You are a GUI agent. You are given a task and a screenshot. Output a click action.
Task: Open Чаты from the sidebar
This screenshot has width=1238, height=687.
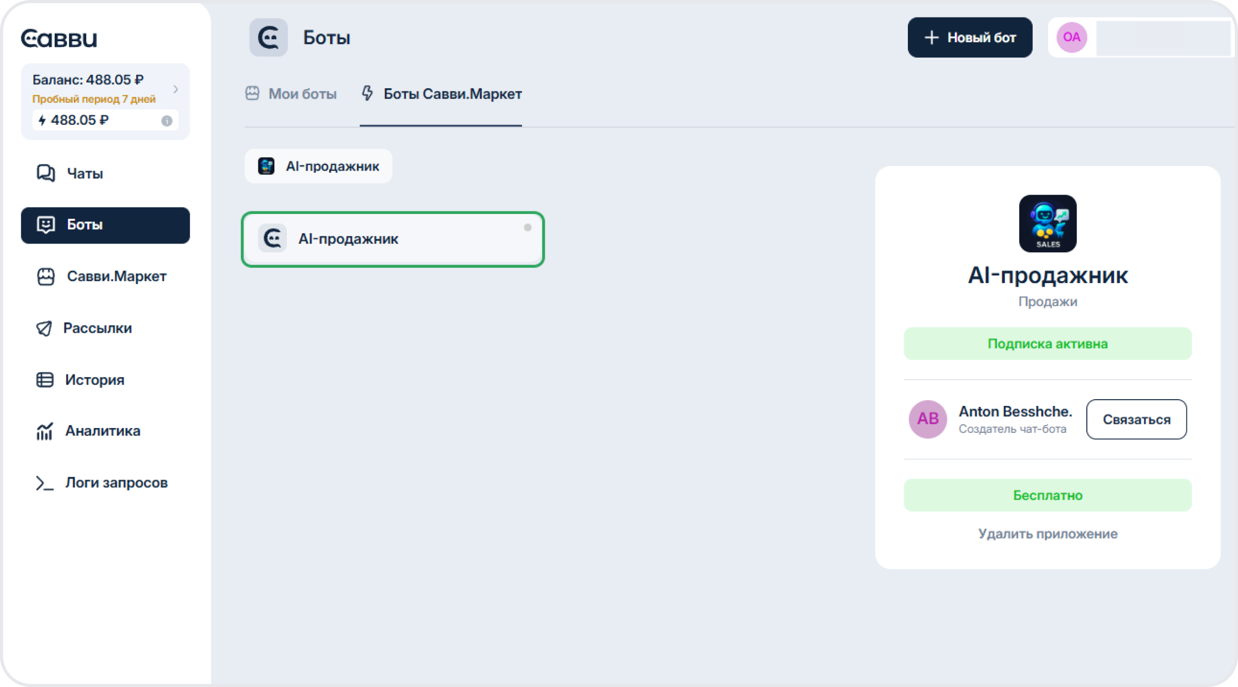coord(84,173)
